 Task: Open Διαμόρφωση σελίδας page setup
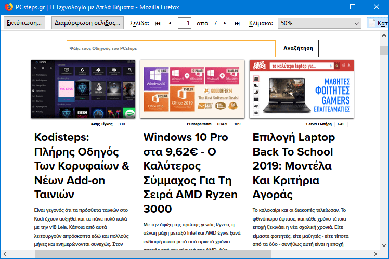87,23
